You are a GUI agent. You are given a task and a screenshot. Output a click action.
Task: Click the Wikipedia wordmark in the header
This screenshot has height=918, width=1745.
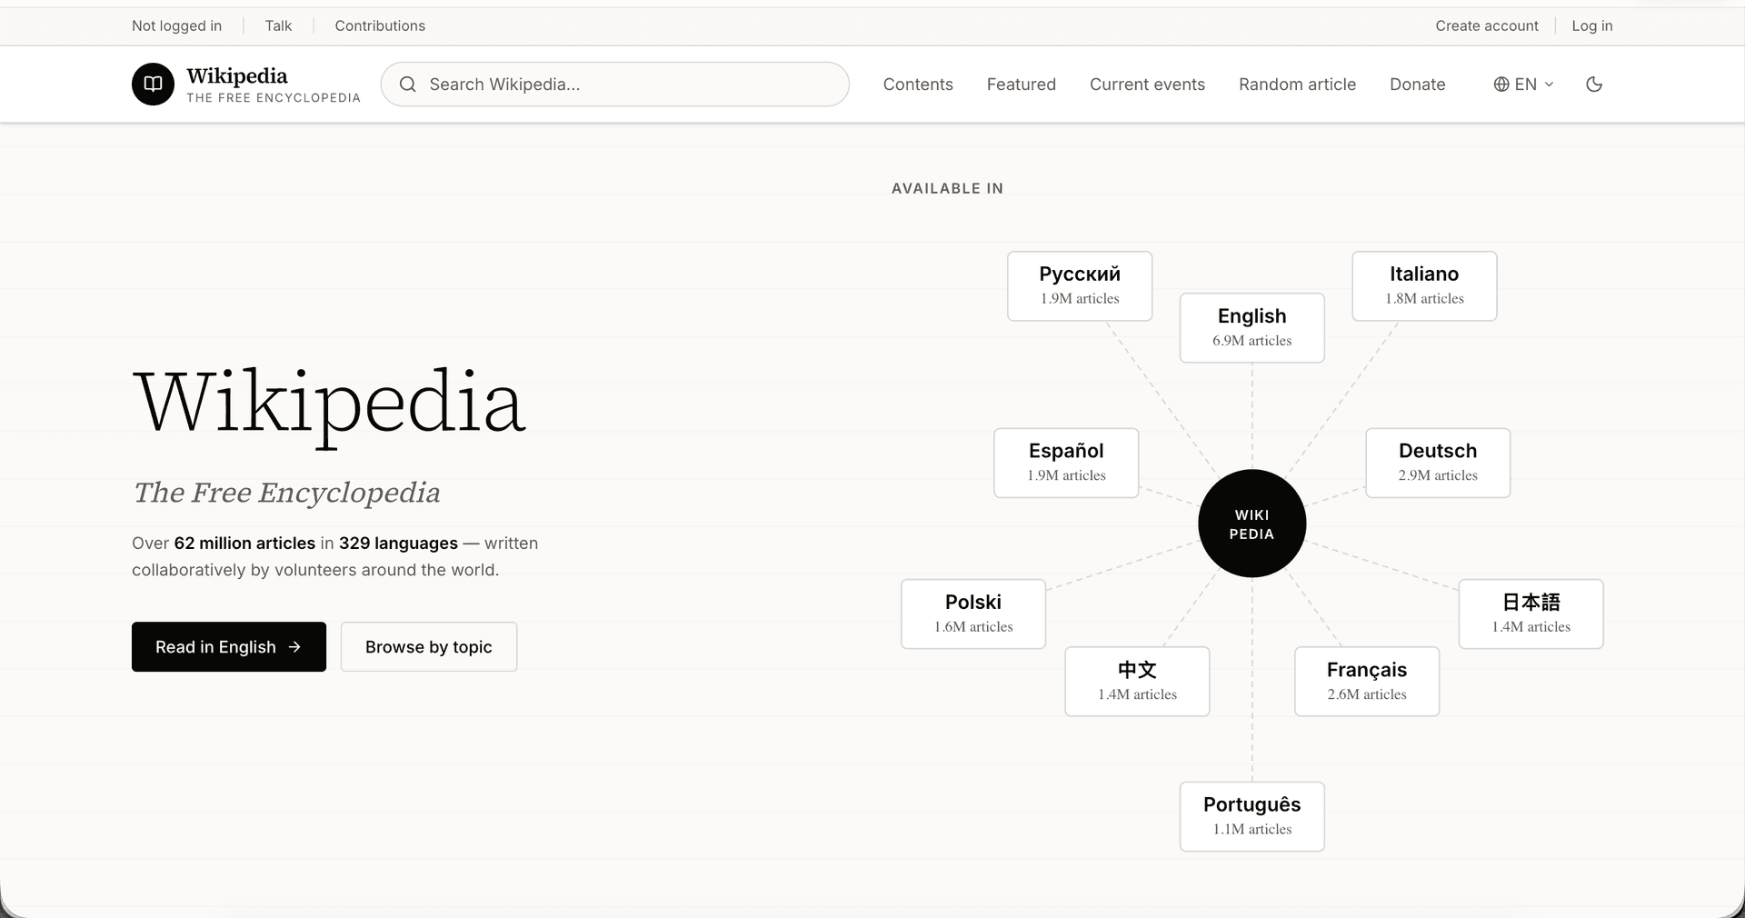pyautogui.click(x=237, y=75)
